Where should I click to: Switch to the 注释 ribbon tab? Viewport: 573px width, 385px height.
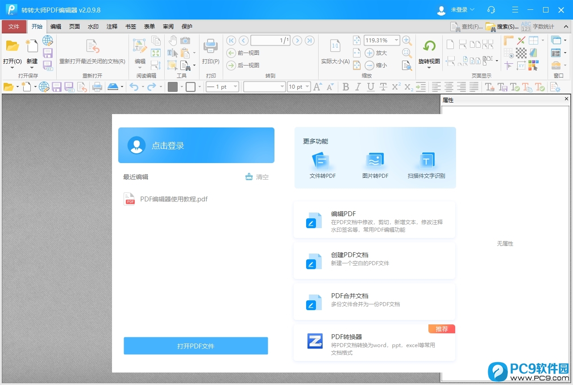pyautogui.click(x=112, y=27)
